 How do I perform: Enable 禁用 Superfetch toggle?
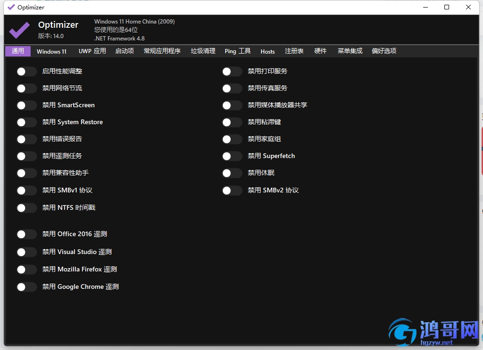tap(232, 156)
